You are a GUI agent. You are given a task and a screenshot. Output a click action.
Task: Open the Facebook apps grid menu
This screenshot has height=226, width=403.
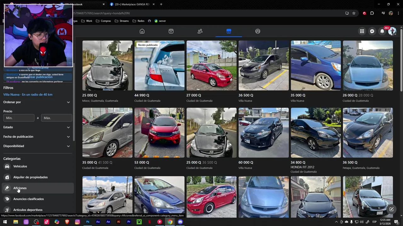click(362, 31)
